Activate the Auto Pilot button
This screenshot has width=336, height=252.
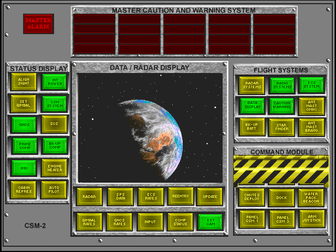coord(54,189)
